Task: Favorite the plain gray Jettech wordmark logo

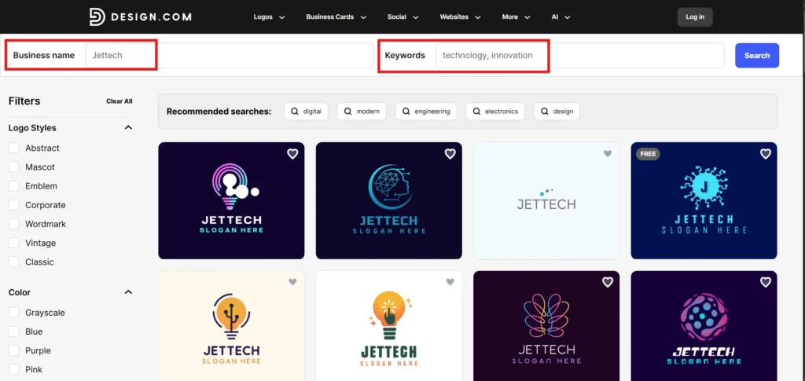Action: 607,154
